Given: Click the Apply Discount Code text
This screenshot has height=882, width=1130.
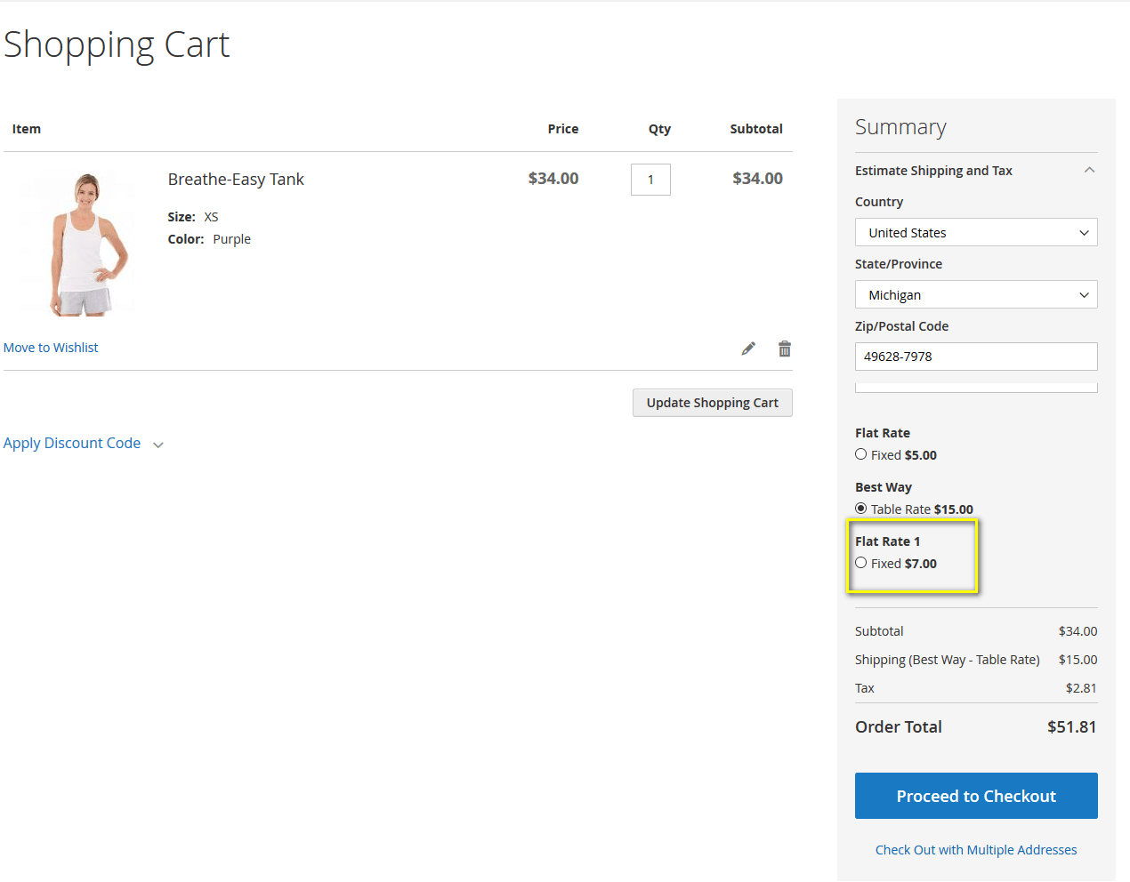Looking at the screenshot, I should pos(72,443).
